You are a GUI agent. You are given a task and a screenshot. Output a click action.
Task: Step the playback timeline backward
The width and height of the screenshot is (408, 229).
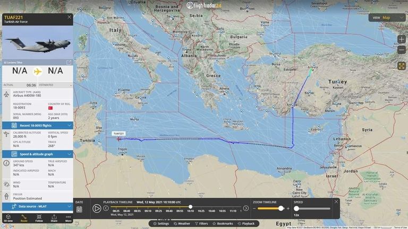click(x=106, y=208)
